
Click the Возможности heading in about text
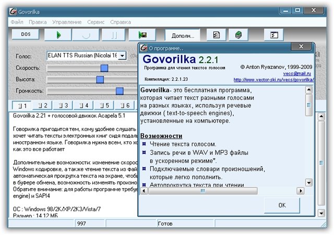coord(161,136)
